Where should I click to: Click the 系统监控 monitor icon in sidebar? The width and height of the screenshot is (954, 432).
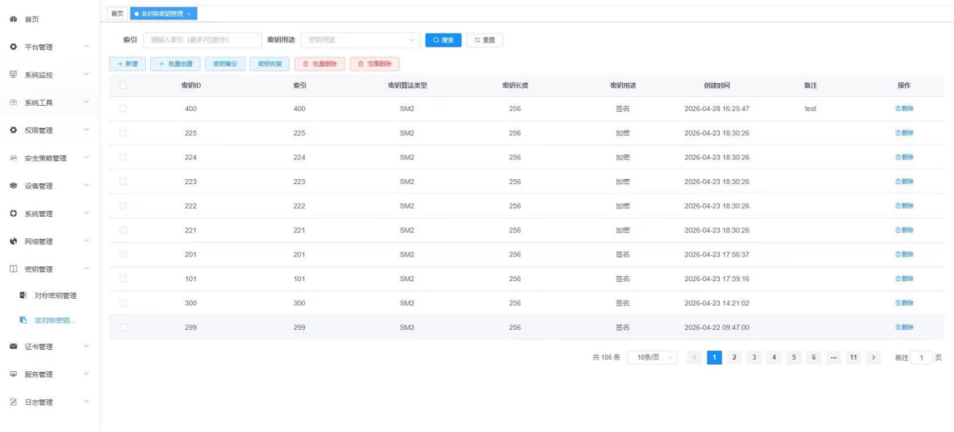[x=13, y=75]
